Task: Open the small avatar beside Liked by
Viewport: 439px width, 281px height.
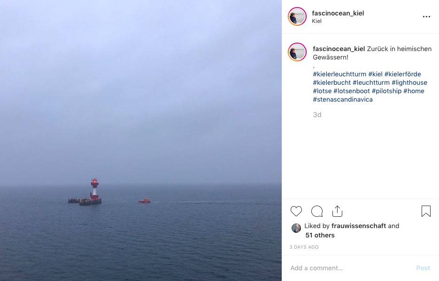Action: (x=296, y=228)
